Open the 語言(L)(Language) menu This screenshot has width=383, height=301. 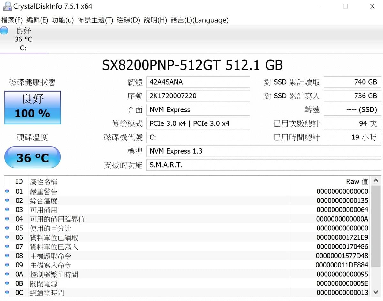[x=200, y=20]
